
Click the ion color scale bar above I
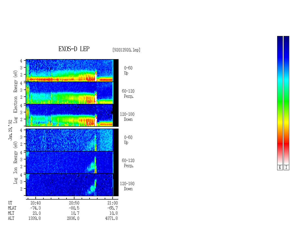point(286,100)
